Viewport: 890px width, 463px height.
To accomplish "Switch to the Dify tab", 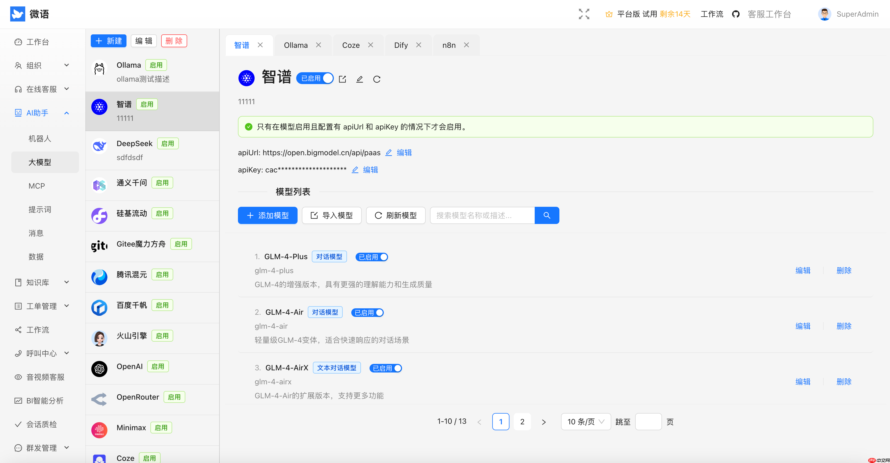I will pos(401,45).
